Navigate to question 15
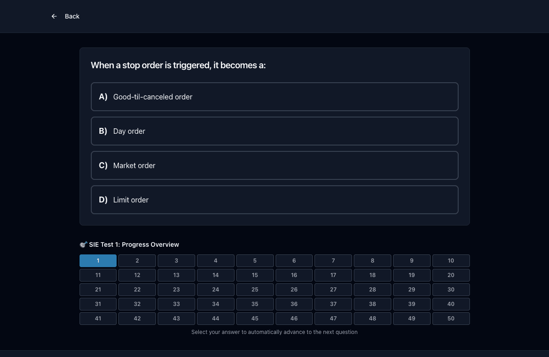Image resolution: width=549 pixels, height=357 pixels. [255, 275]
